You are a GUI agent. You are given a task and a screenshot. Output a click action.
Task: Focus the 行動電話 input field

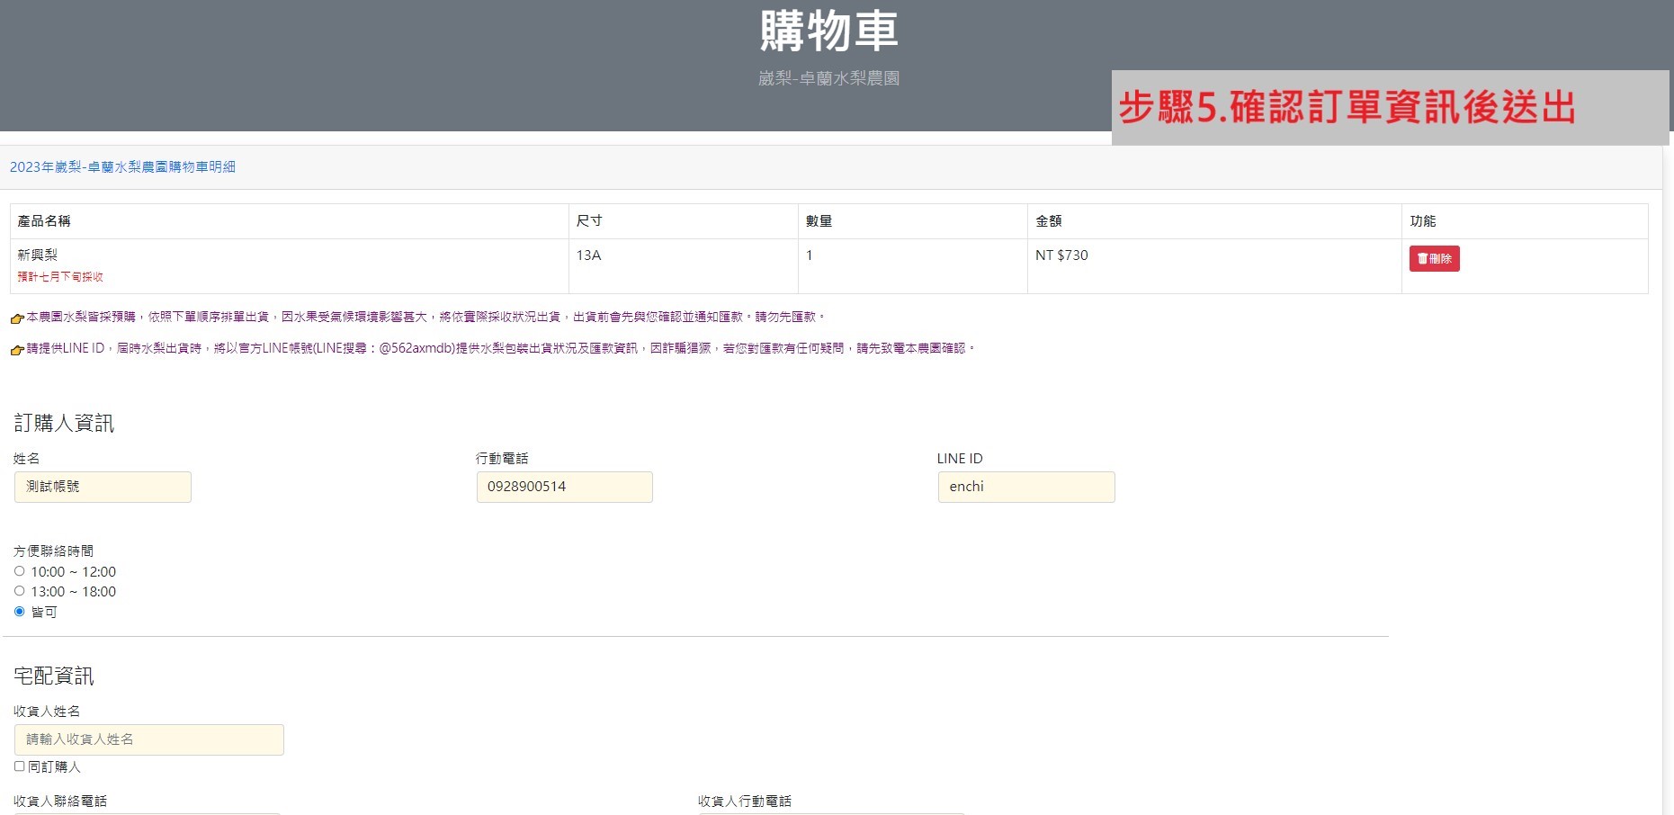(x=564, y=487)
